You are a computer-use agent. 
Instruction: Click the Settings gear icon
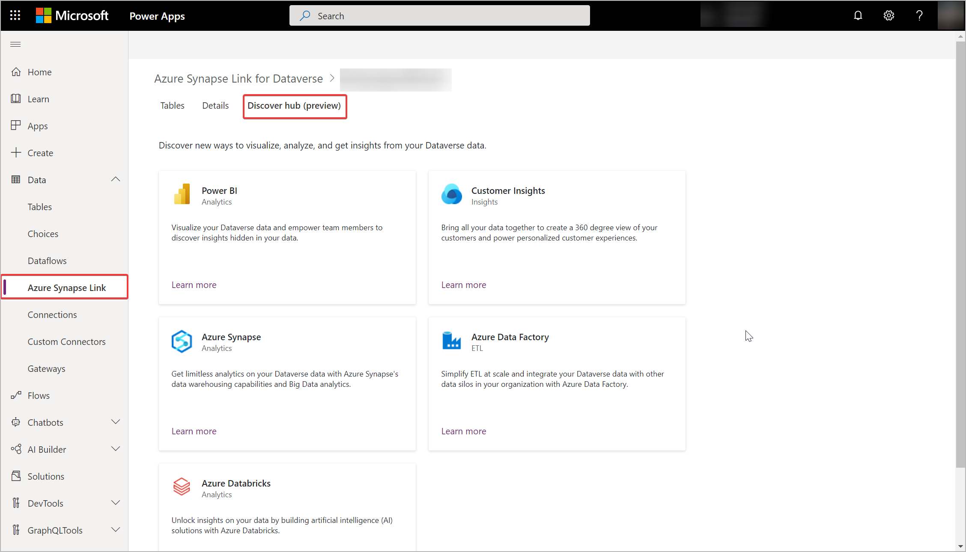point(889,15)
